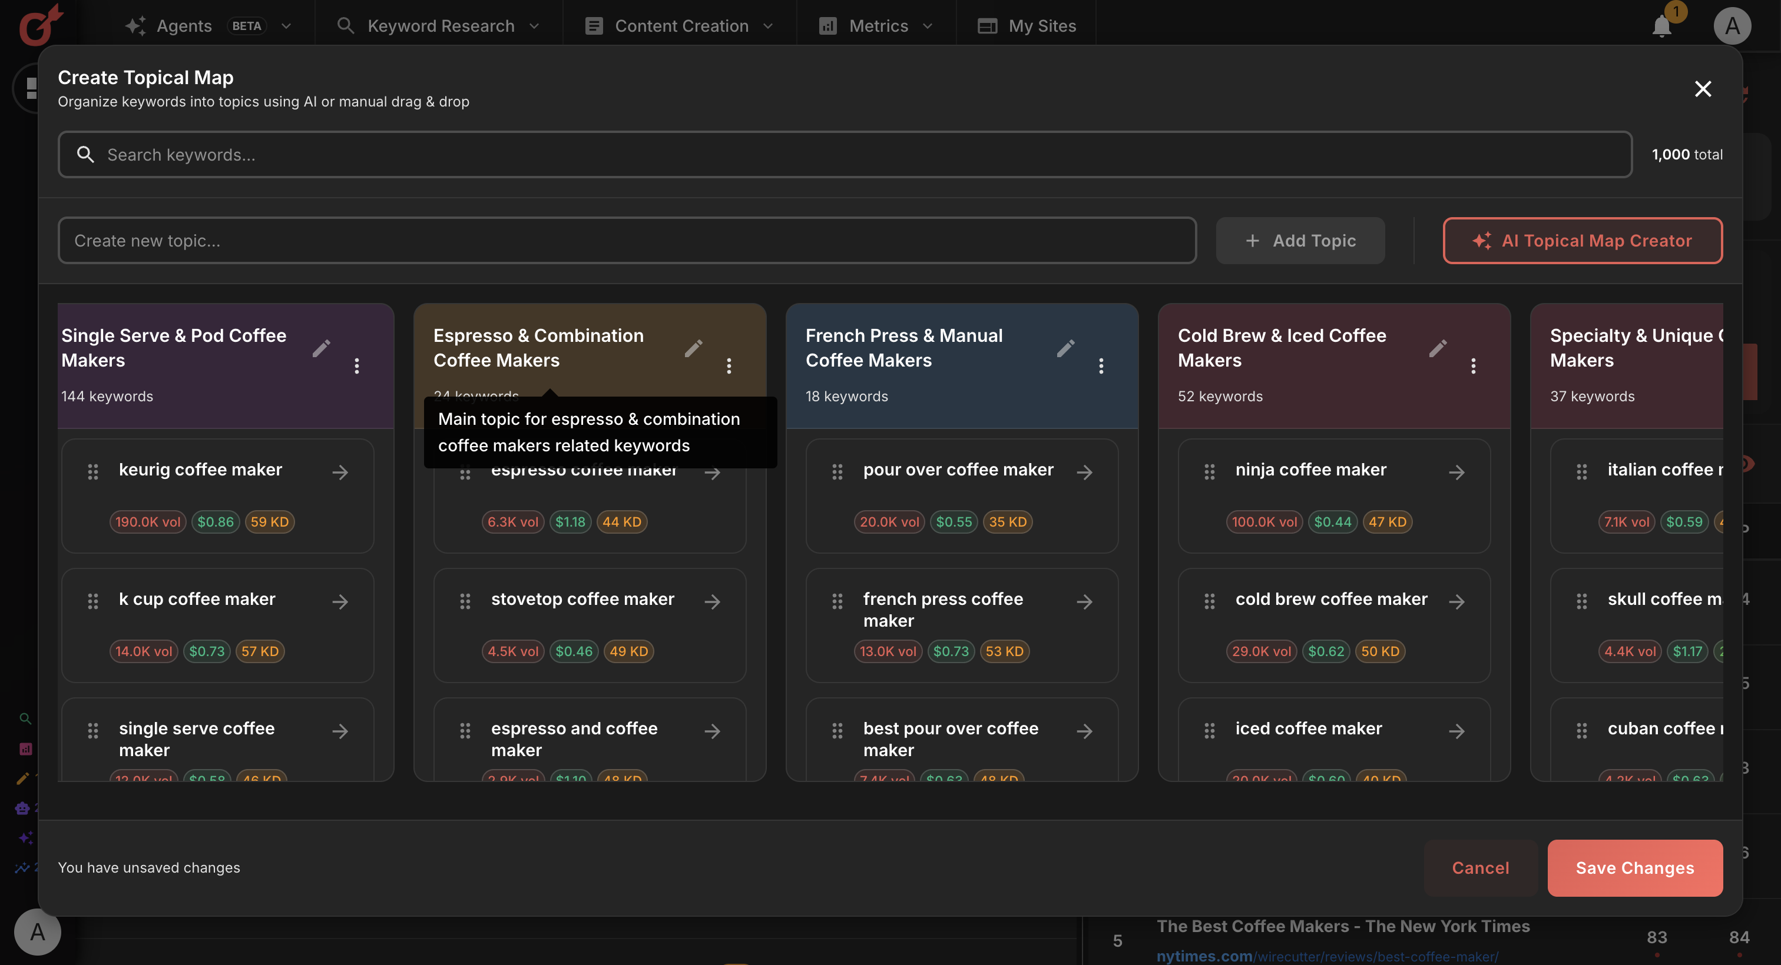The width and height of the screenshot is (1781, 965).
Task: Click the AI Topical Map Creator button
Action: pyautogui.click(x=1582, y=241)
